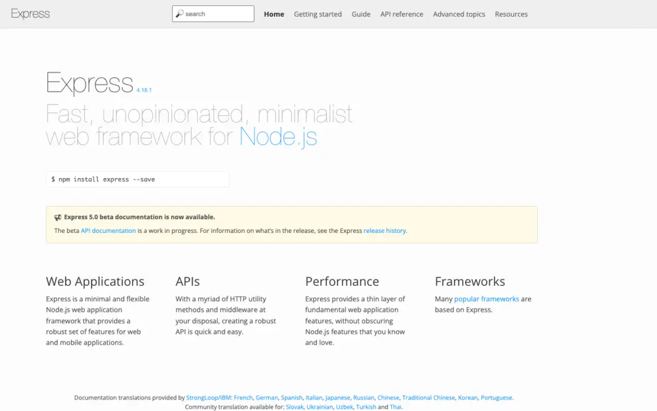Open the StrongLoop/IBM translation link
This screenshot has width=657, height=411.
click(207, 397)
